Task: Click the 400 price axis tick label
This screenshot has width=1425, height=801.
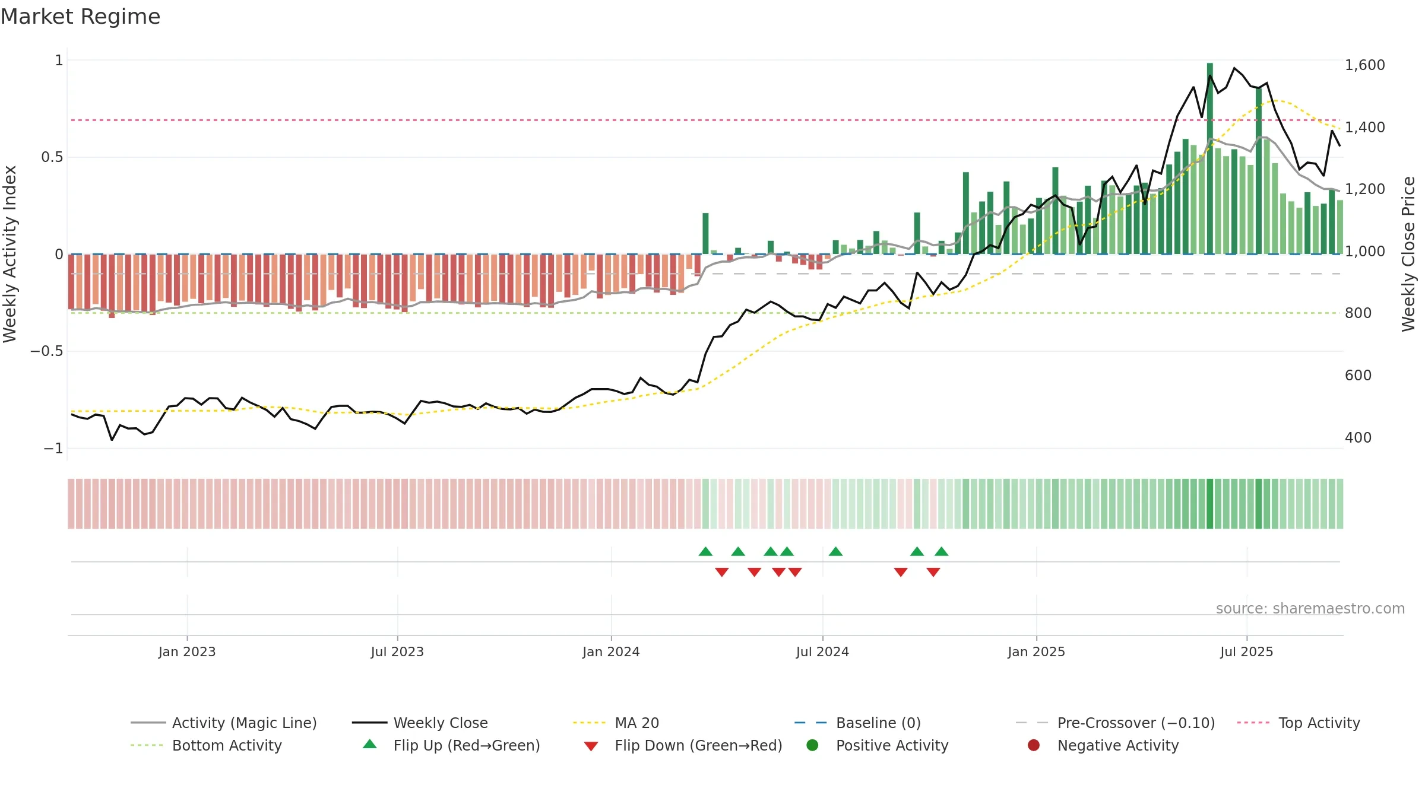Action: 1358,438
